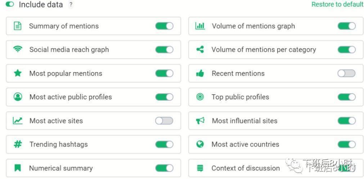Click the Most active public profiles label

click(x=71, y=97)
